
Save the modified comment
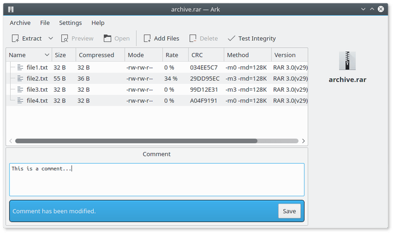tap(289, 211)
